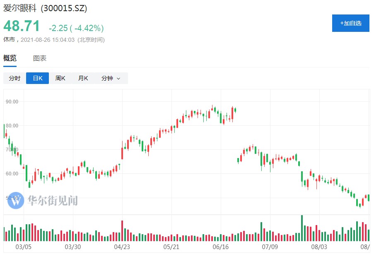
Task: Click the -2.25 (-4.42%) change value
Action: [76, 28]
